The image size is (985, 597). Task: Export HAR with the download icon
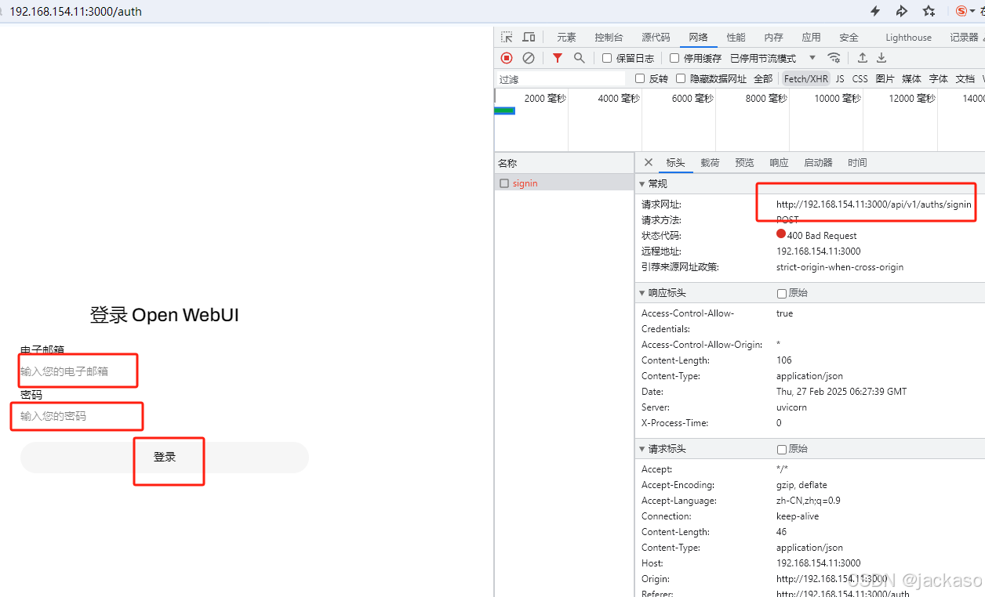click(x=881, y=58)
